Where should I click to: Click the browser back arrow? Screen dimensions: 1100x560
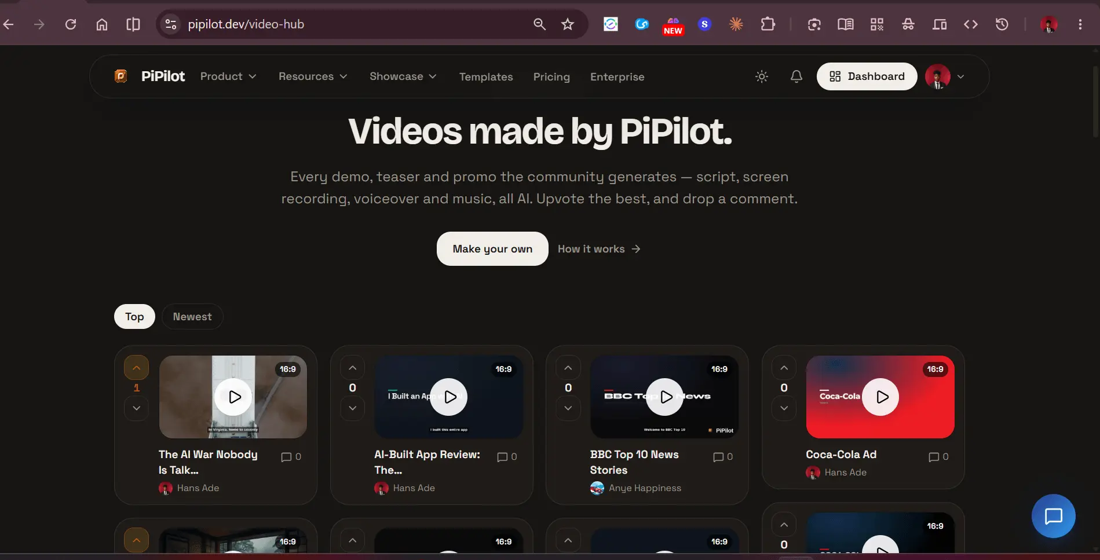[8, 24]
